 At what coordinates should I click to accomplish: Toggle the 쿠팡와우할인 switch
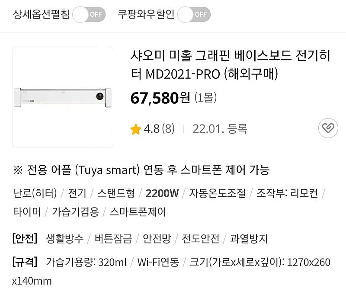(x=194, y=15)
